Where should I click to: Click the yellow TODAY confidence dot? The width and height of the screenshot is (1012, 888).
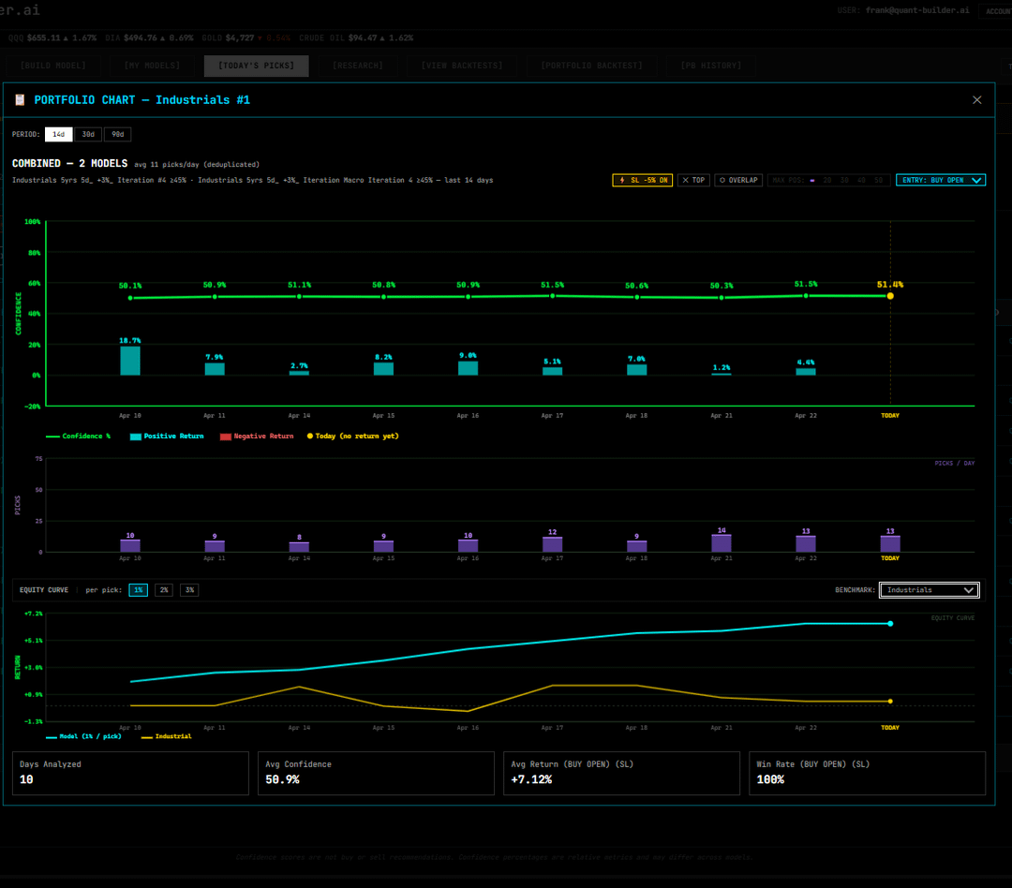pyautogui.click(x=890, y=296)
